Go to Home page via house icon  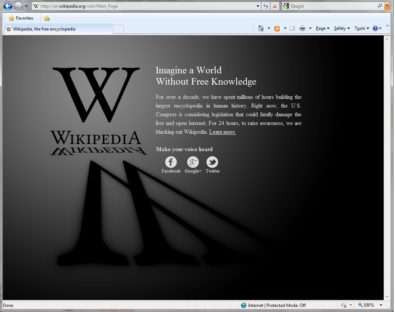261,28
